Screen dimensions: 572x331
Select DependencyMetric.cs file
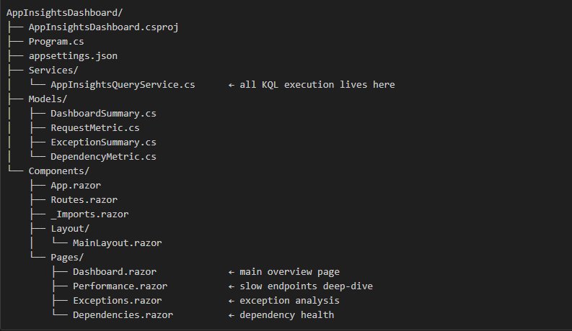[x=103, y=156]
